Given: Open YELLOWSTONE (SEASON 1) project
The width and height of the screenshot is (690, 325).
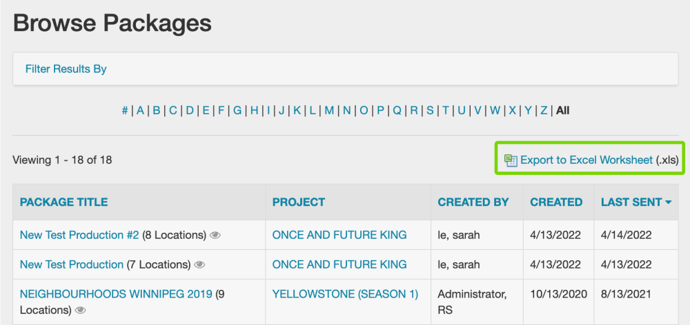Looking at the screenshot, I should pos(345,295).
